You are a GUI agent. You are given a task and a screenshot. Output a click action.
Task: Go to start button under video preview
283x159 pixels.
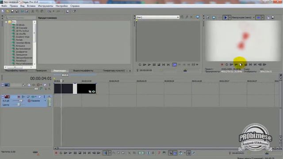pyautogui.click(x=250, y=64)
